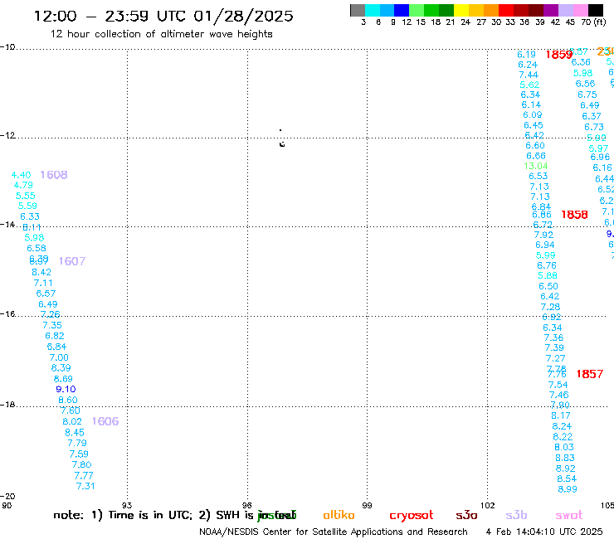The image size is (614, 539).
Task: Click the wave height value '6.33'
Action: 30,216
